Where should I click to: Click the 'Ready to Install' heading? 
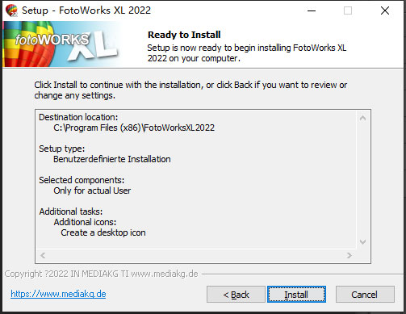coord(184,35)
